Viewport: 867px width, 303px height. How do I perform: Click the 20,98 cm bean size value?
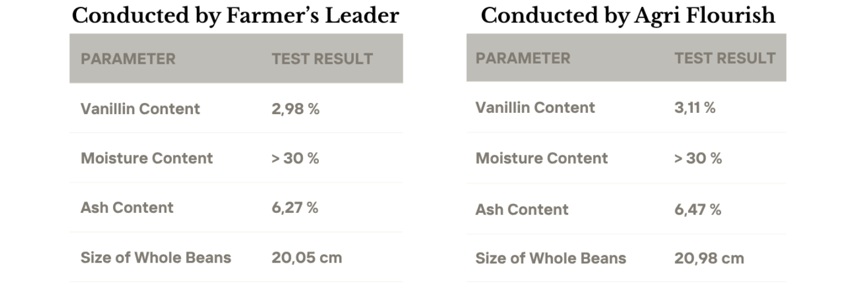click(709, 259)
